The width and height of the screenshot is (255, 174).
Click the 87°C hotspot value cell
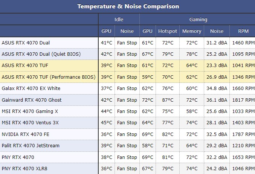(167, 100)
